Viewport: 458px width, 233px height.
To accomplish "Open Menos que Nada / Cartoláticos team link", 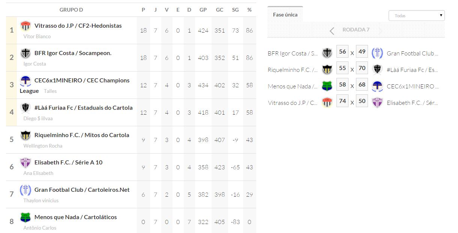I will point(75,217).
